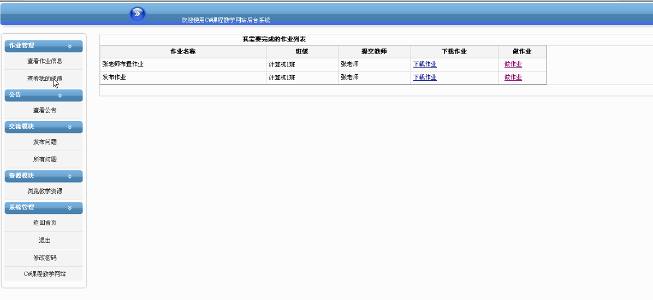Open 所有问题 in sidebar

45,159
